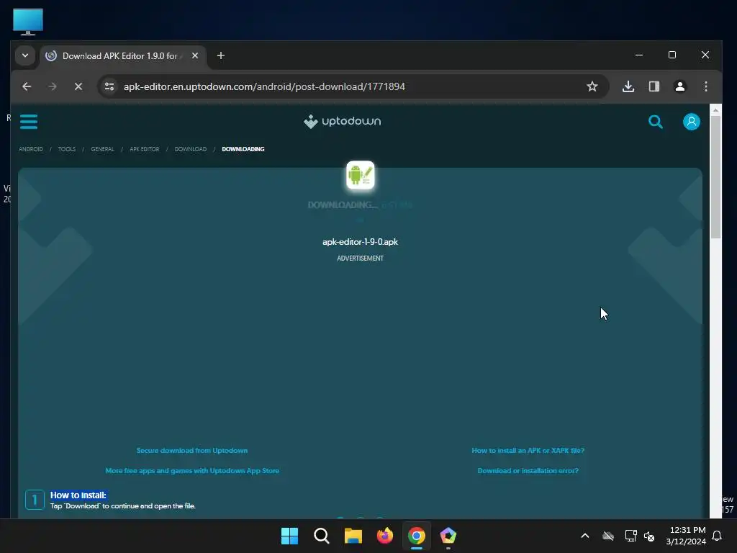Minimize the Chrome window

(x=639, y=55)
